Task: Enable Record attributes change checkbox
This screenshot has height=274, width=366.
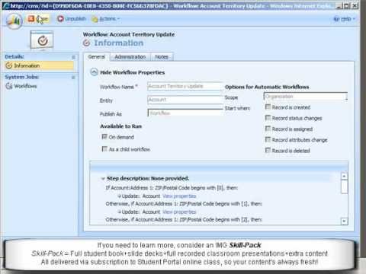Action: (268, 139)
